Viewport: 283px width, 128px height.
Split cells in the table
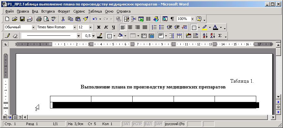[151, 36]
